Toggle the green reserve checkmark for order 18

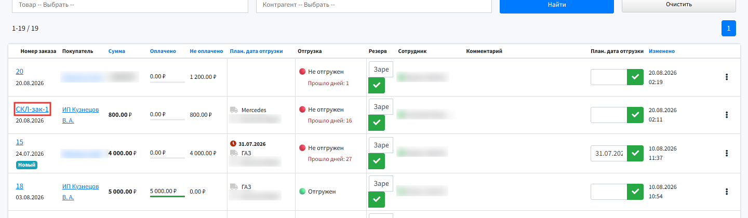(x=377, y=199)
